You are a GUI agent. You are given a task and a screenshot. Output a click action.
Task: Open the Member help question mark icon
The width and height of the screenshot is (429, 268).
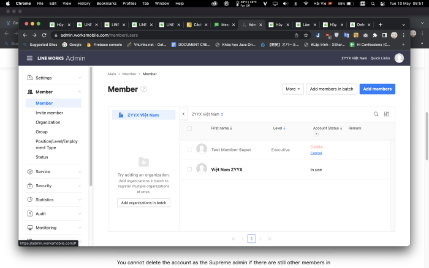pyautogui.click(x=143, y=89)
